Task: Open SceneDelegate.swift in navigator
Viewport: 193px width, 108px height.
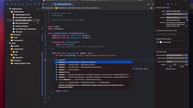Action: tap(24, 17)
